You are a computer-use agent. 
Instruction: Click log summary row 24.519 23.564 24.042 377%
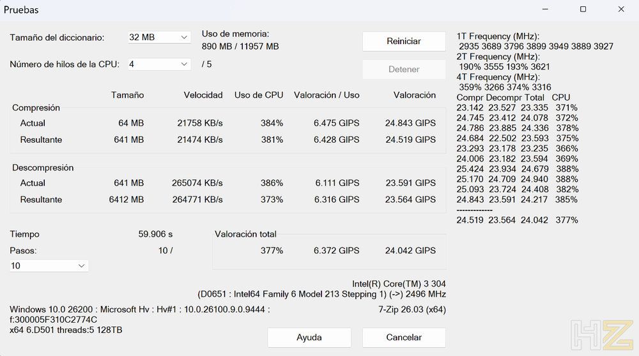point(517,220)
